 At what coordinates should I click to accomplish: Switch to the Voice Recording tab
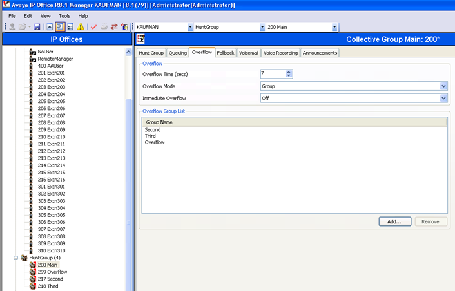point(280,53)
